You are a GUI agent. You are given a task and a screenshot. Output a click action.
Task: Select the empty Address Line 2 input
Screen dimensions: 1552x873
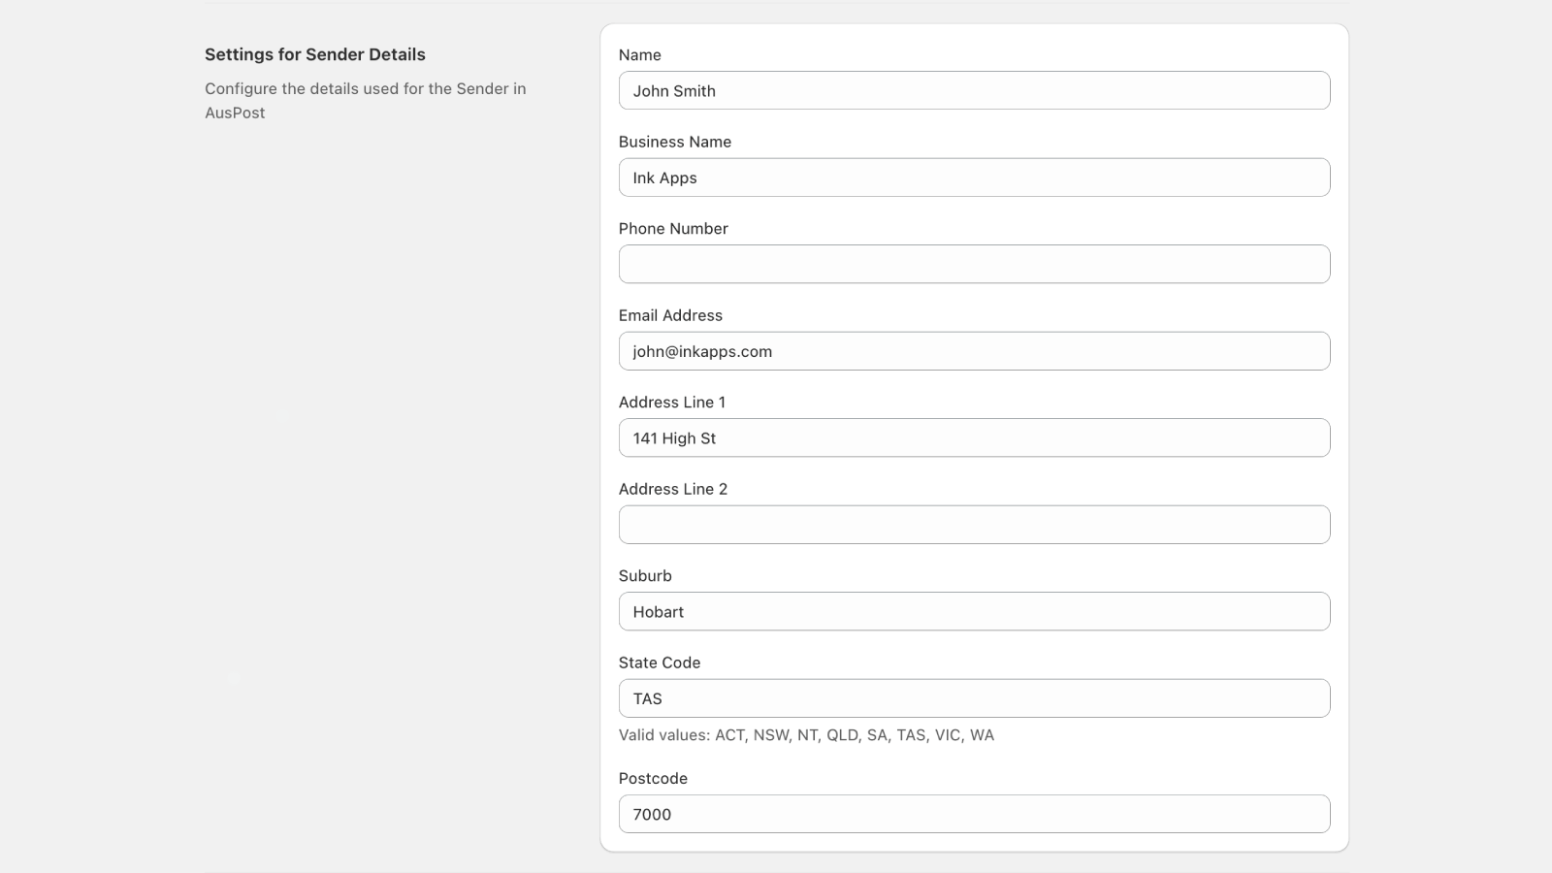tap(974, 524)
